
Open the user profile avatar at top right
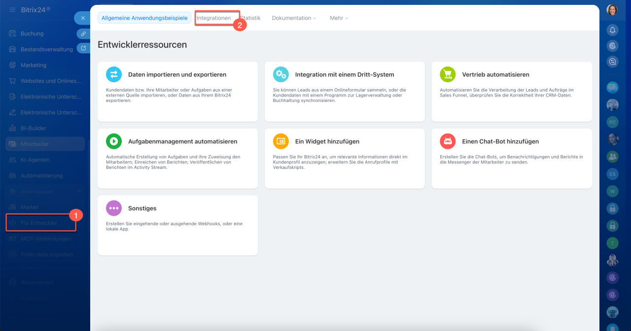coord(612,10)
